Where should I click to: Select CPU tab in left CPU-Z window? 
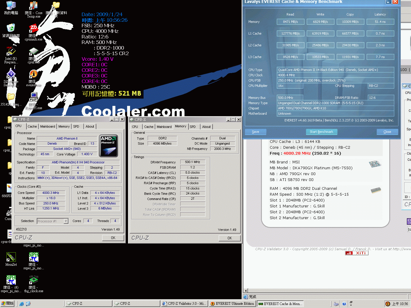tap(18, 126)
